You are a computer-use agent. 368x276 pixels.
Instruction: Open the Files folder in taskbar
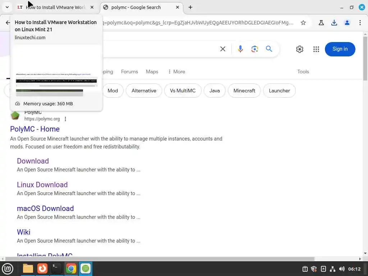(x=28, y=268)
